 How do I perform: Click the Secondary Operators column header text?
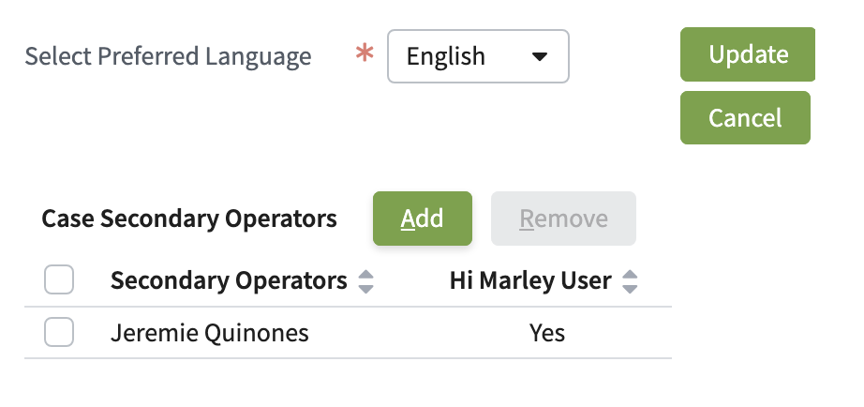point(229,280)
